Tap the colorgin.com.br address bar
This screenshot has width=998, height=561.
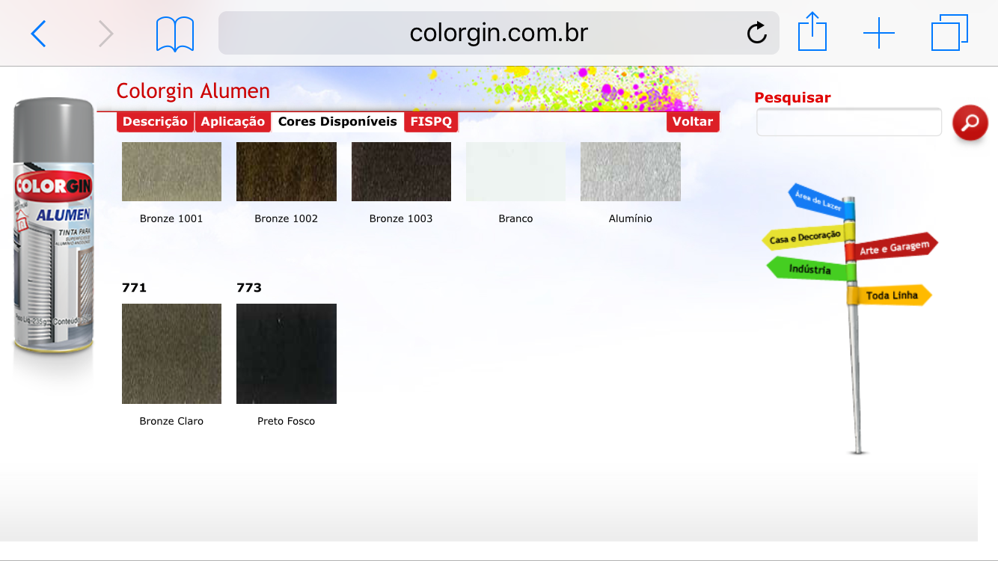[x=499, y=33]
